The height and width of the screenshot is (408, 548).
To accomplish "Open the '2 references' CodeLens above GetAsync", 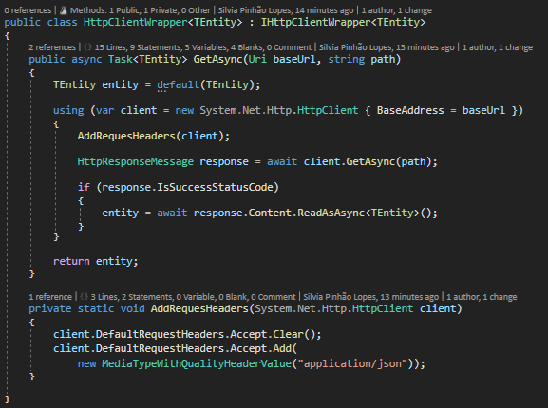I will [x=52, y=47].
